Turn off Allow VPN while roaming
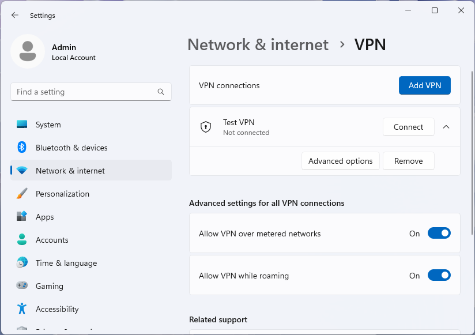This screenshot has width=475, height=335. click(439, 275)
